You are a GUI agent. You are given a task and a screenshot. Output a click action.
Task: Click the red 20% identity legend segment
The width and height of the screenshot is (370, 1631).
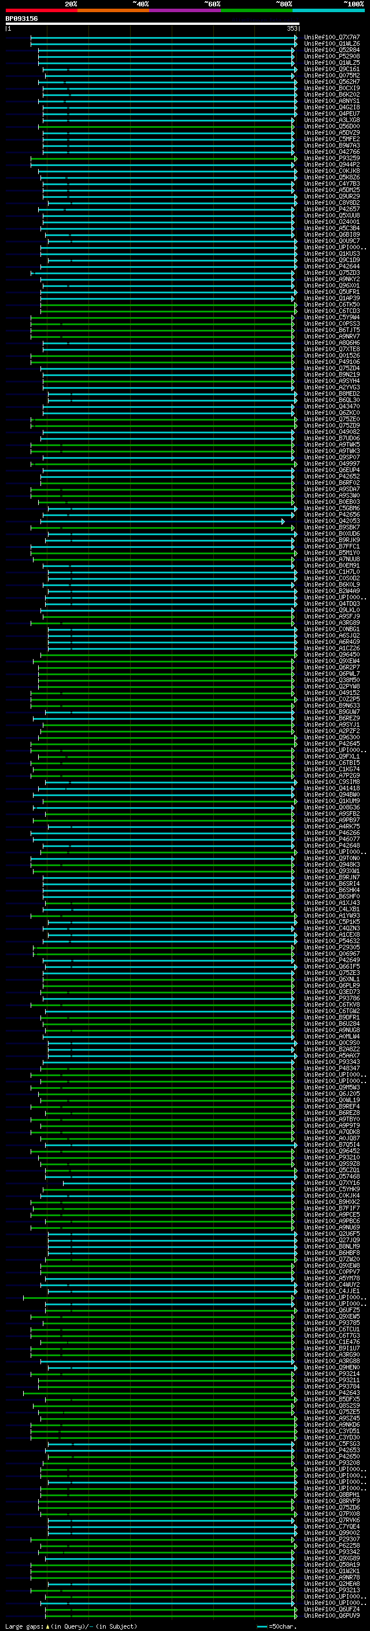41,10
